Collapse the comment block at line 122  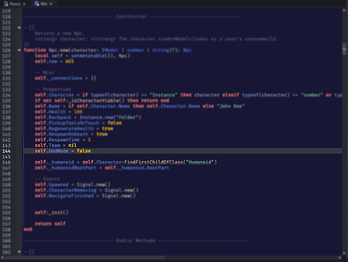click(19, 28)
